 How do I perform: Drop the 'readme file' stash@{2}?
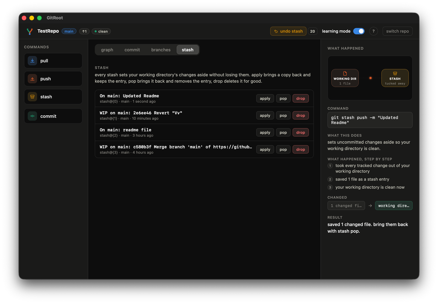301,132
